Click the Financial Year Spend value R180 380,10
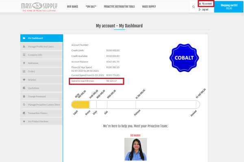Image resolution: width=244 pixels, height=162 pixels. [x=113, y=67]
